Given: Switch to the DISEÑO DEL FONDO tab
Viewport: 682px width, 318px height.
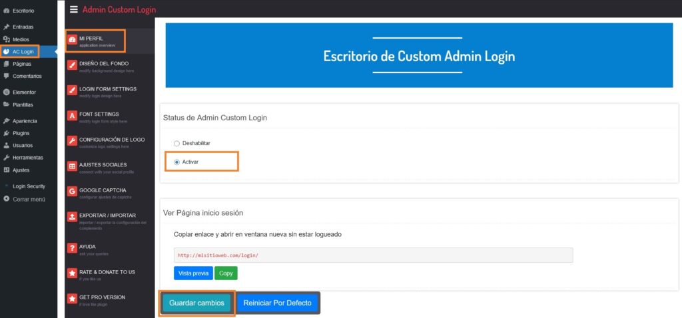Looking at the screenshot, I should click(x=110, y=67).
